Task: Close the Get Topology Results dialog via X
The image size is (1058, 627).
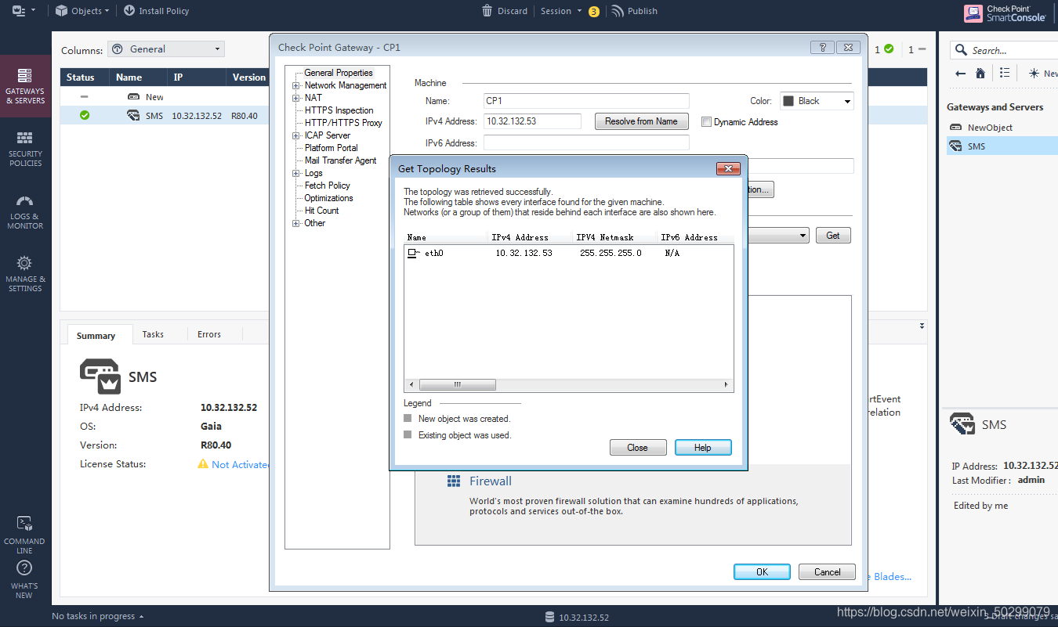Action: tap(728, 168)
